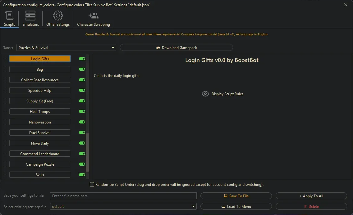Click the people icon above Character Swapping

coord(93,15)
